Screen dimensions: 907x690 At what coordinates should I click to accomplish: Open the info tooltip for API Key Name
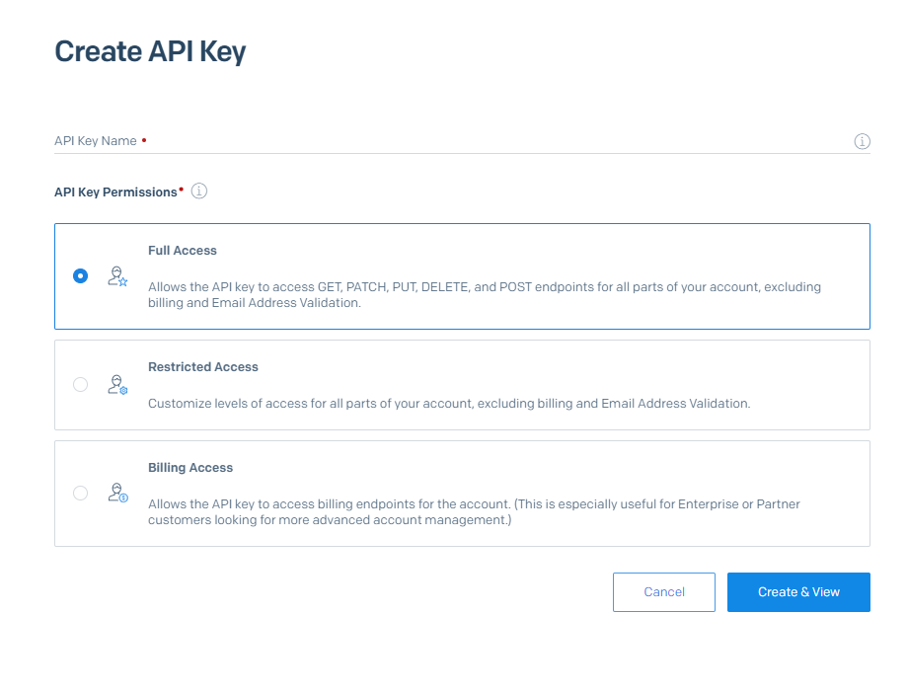[862, 141]
